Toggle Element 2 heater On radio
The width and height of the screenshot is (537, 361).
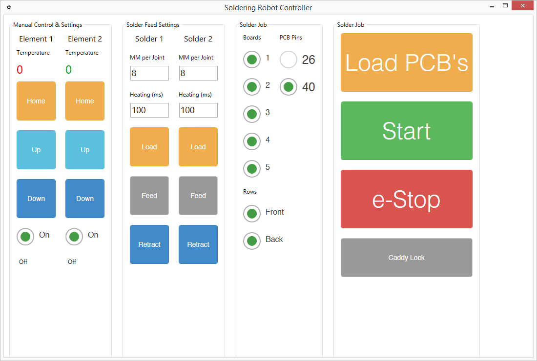pyautogui.click(x=74, y=237)
